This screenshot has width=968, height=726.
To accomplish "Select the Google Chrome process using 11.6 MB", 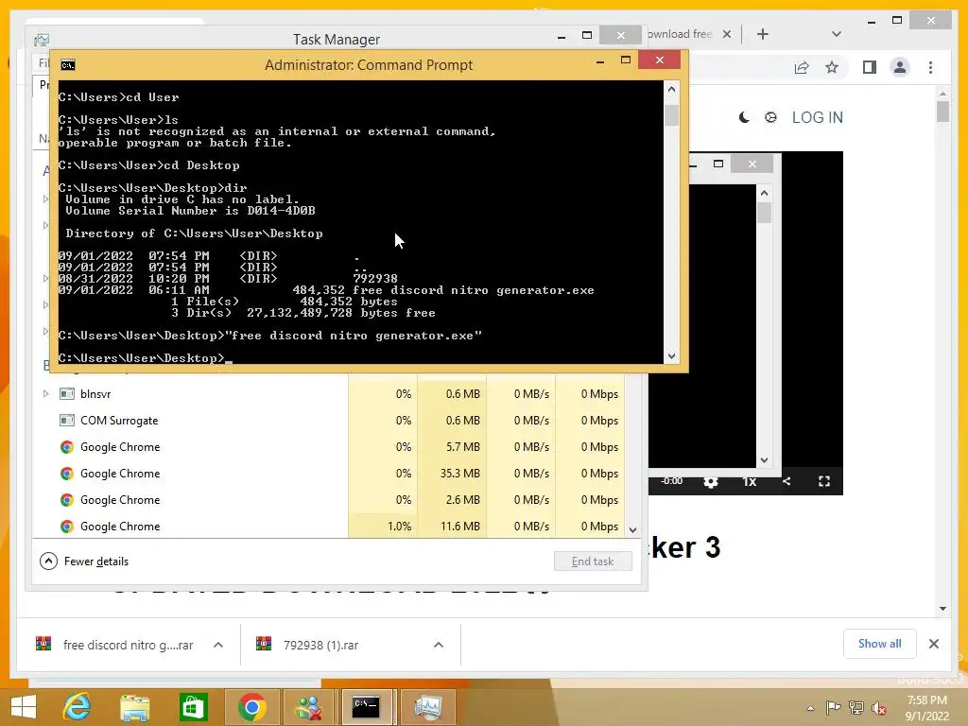I will click(329, 527).
